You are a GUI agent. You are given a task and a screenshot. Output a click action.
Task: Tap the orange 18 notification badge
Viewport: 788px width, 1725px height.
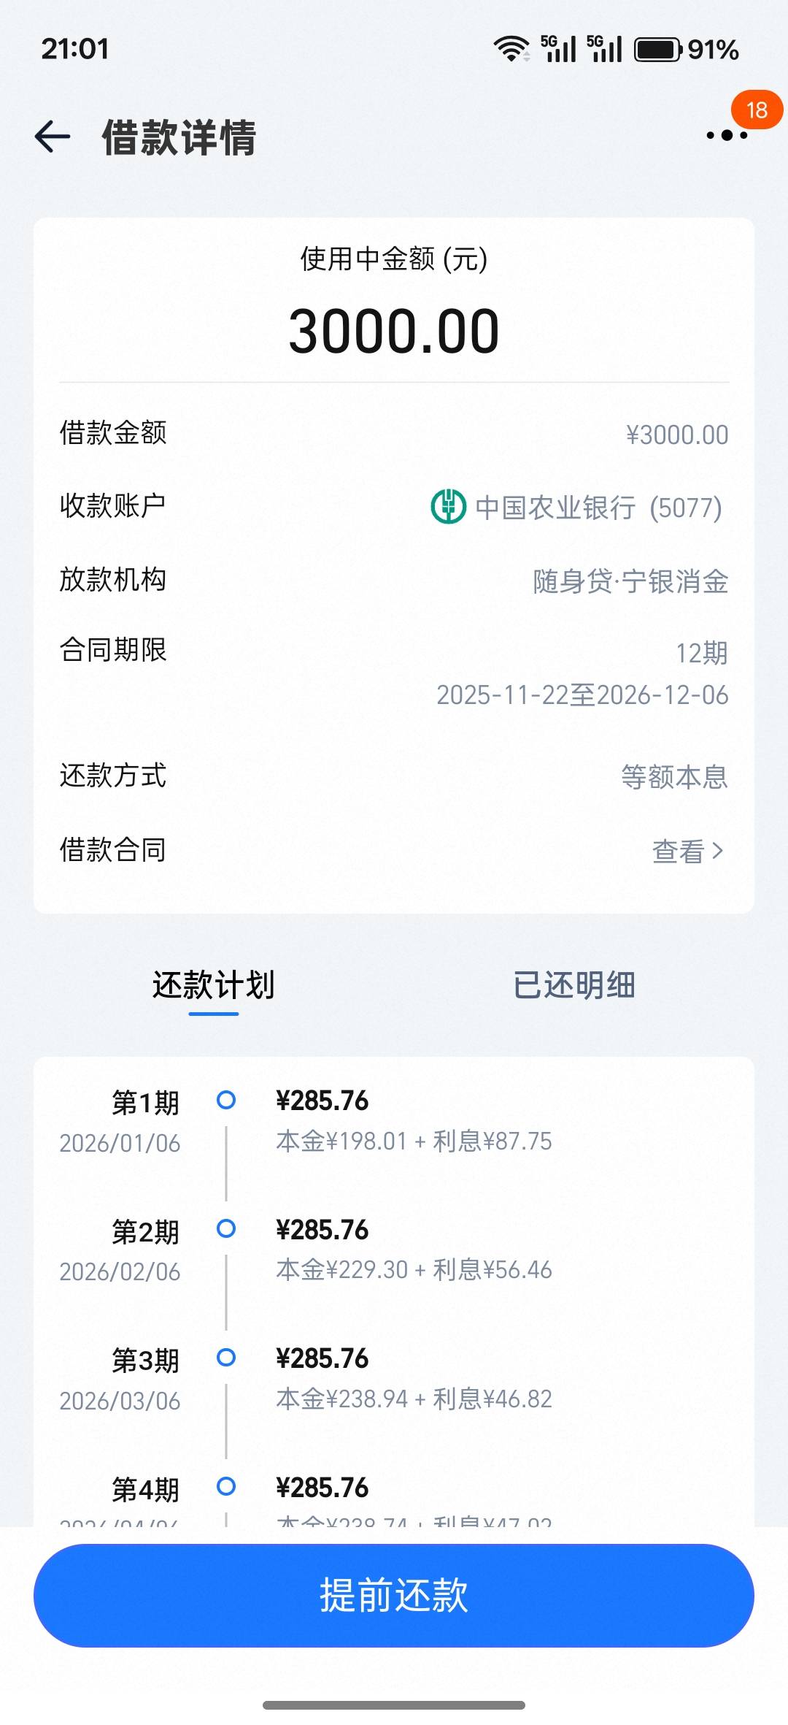pyautogui.click(x=757, y=110)
